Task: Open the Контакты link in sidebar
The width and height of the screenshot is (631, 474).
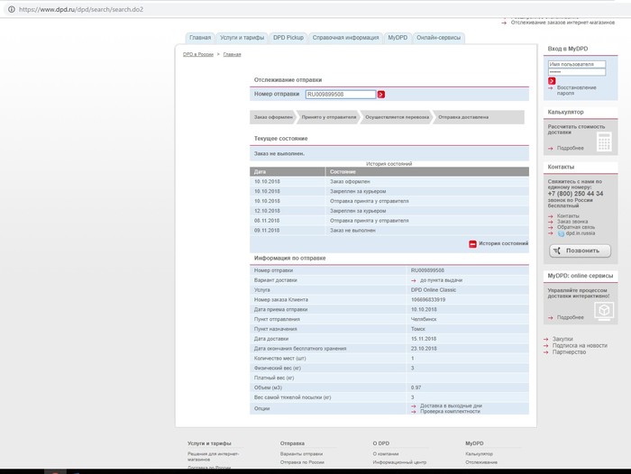Action: [568, 216]
